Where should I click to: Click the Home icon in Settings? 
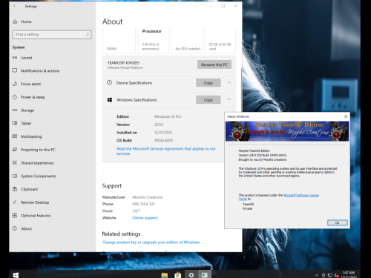[15, 21]
